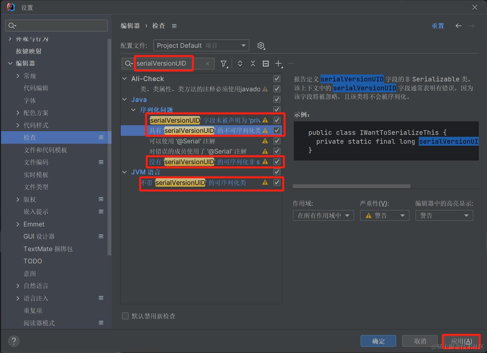
Task: Select 具有 serialVersionUID 的不可序列化类 inspection
Action: click(x=201, y=131)
